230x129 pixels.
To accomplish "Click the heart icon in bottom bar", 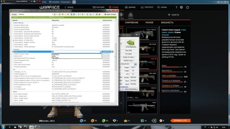I will point(114,121).
